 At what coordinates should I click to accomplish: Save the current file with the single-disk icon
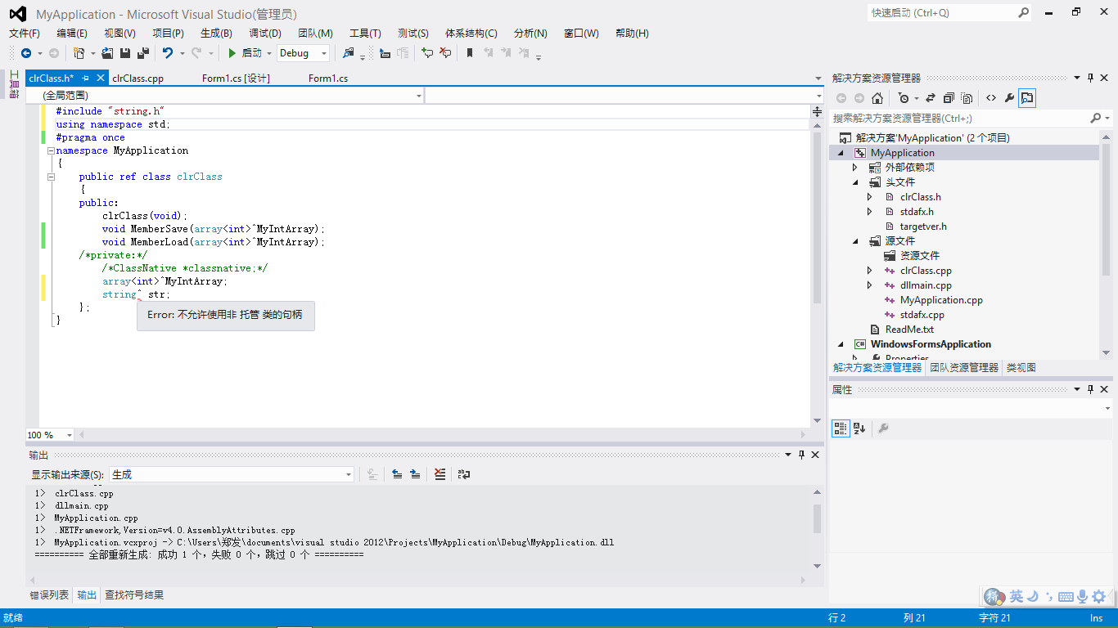(125, 53)
